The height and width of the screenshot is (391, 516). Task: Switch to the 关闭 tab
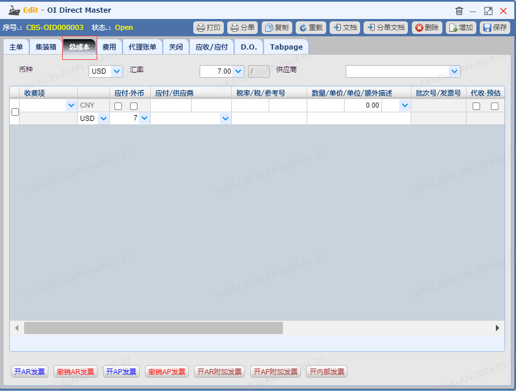175,47
